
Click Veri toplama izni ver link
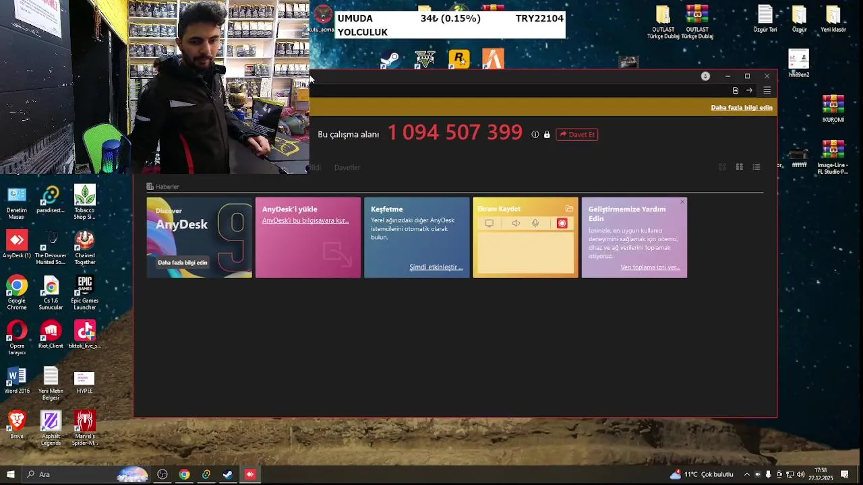(x=650, y=267)
